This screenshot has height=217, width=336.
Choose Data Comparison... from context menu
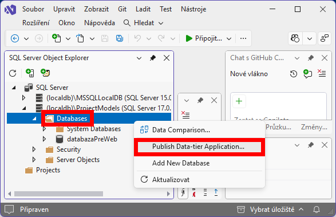click(199, 130)
